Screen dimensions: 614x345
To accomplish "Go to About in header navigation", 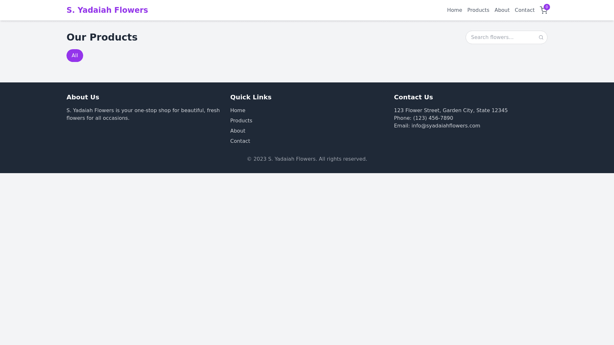I will click(x=501, y=10).
